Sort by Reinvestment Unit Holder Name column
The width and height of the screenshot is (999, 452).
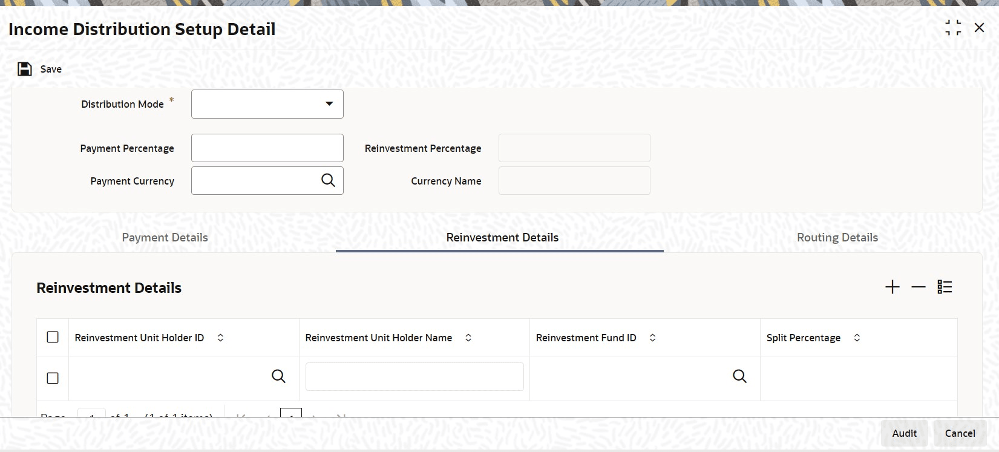pos(468,338)
